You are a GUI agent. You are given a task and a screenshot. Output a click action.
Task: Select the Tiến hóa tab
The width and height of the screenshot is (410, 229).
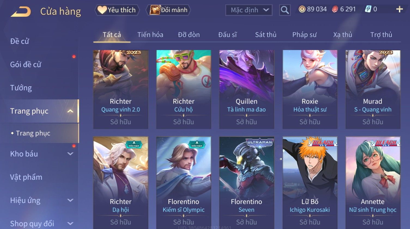150,35
